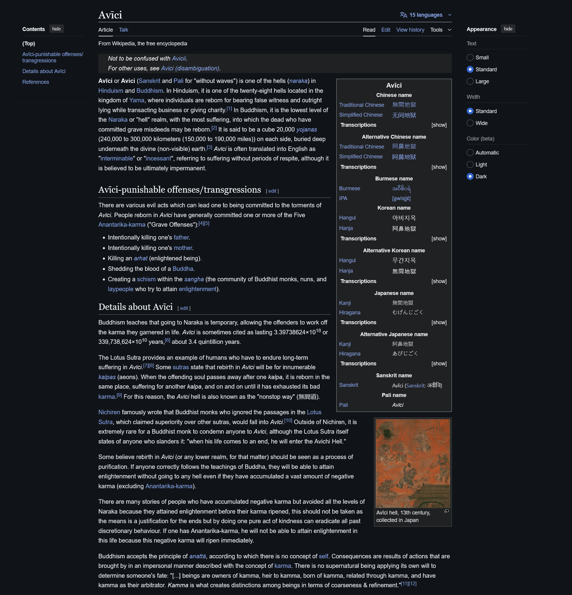Viewport: 572px width, 595px height.
Task: Select Wide width option
Action: pyautogui.click(x=470, y=123)
